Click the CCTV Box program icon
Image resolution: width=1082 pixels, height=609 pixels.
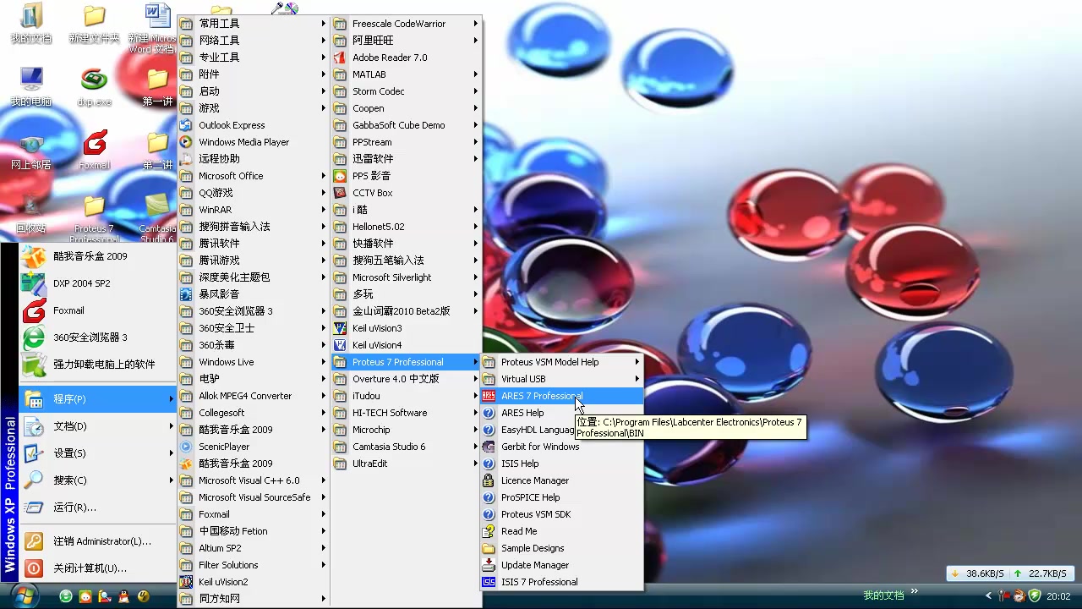pyautogui.click(x=340, y=193)
